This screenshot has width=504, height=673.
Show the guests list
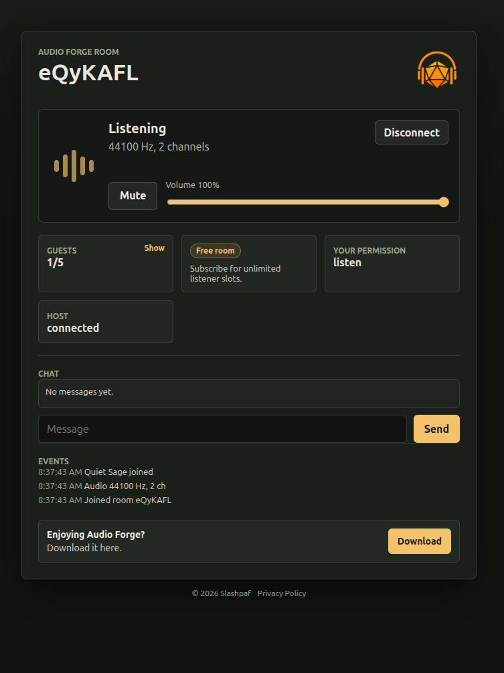pyautogui.click(x=155, y=248)
